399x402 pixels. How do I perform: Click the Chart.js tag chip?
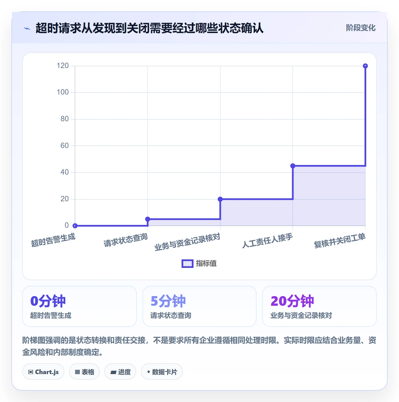(43, 372)
